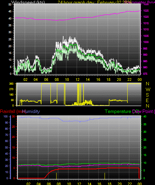Screen dimensions: 155x185
Task: Click the 100 value on humidity axis
Action: [5, 116]
